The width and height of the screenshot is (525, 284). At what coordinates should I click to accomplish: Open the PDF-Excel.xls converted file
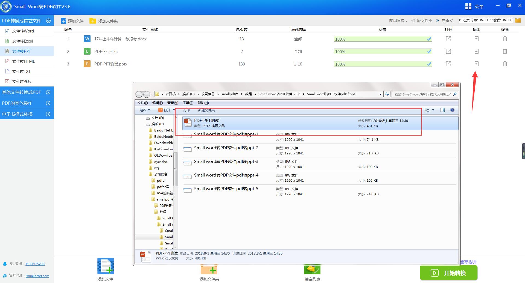pos(448,51)
